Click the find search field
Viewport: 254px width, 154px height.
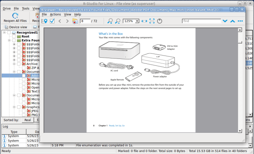click(201, 21)
